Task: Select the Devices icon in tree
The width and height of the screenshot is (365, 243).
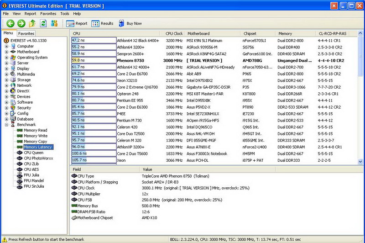Action: coord(13,97)
